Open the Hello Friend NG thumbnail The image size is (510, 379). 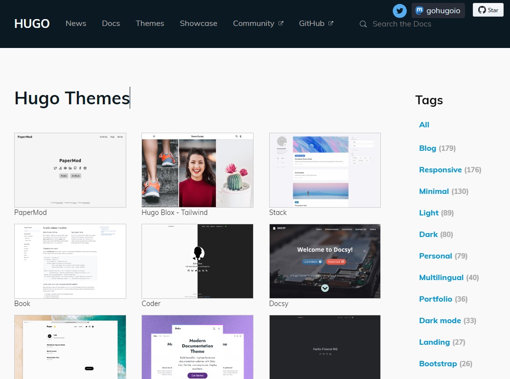tap(325, 347)
